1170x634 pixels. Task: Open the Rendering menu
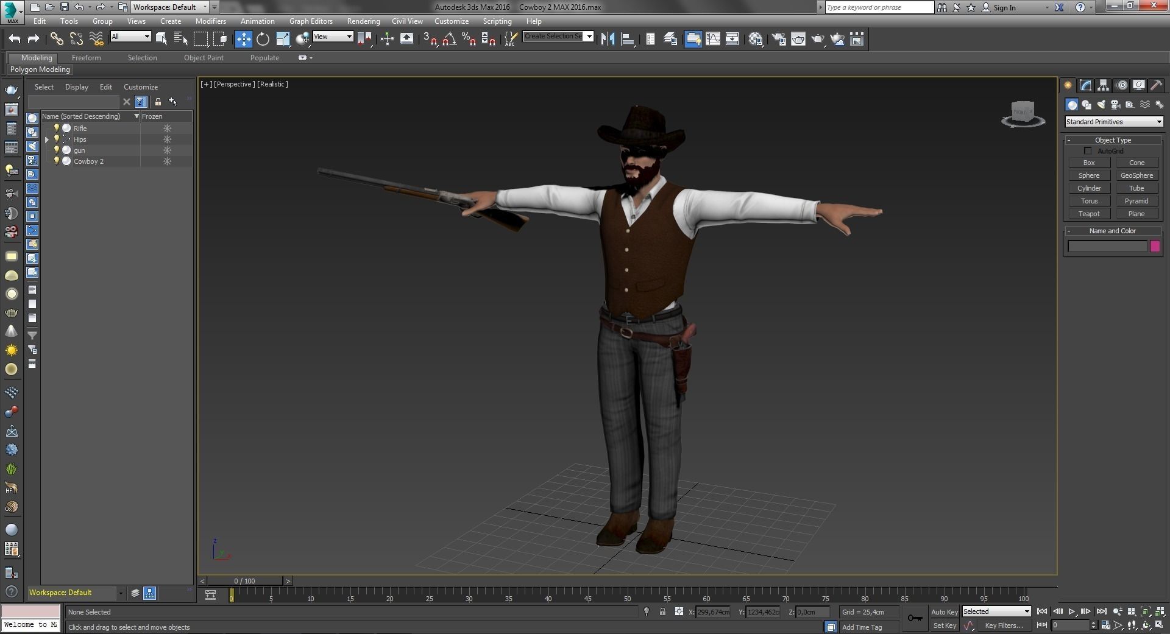363,21
